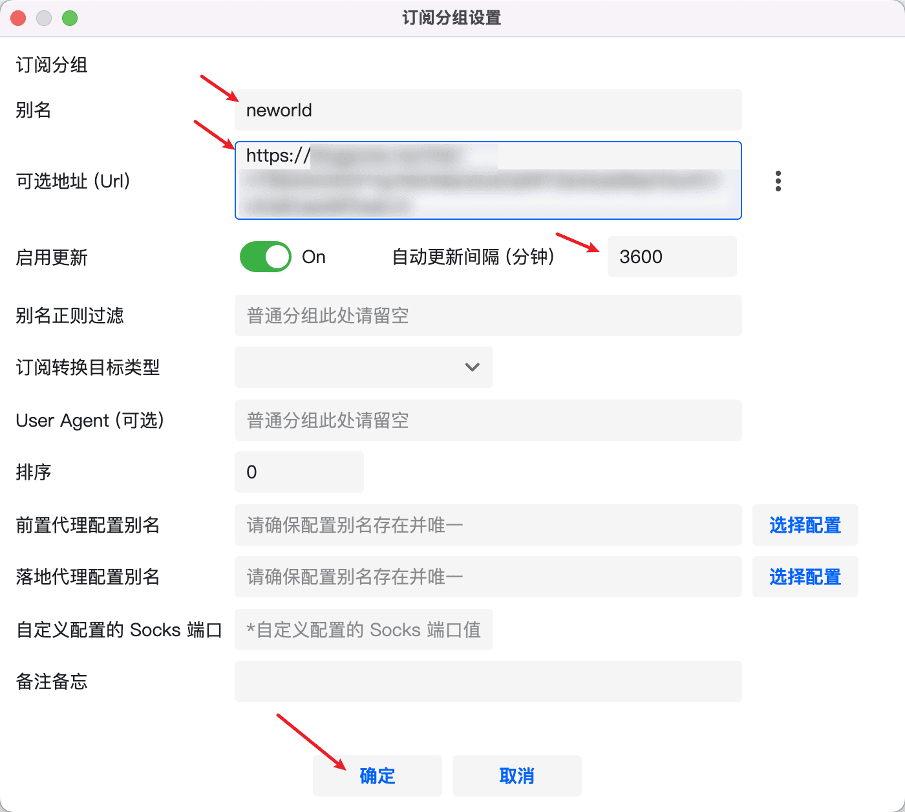905x812 pixels.
Task: Click the 排序 field showing 0
Action: click(299, 472)
